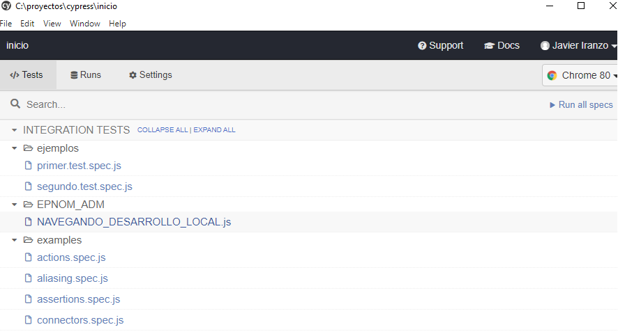The width and height of the screenshot is (618, 334).
Task: Switch to the Runs tab
Action: [86, 75]
